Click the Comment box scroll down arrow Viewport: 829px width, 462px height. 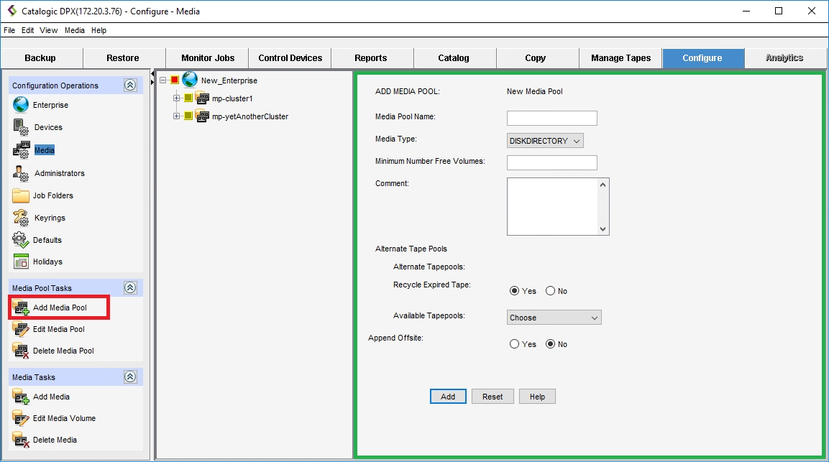[x=603, y=229]
